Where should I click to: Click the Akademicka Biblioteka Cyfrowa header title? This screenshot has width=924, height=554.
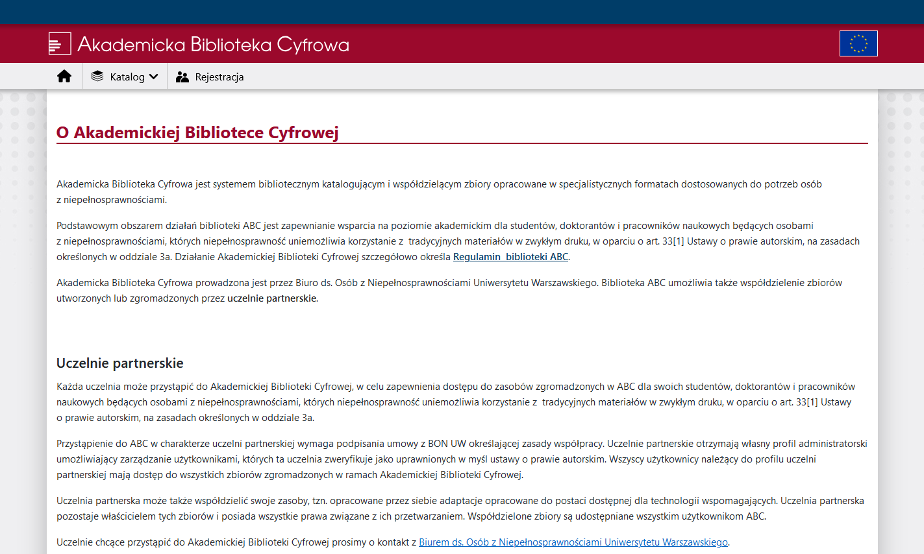click(x=213, y=44)
